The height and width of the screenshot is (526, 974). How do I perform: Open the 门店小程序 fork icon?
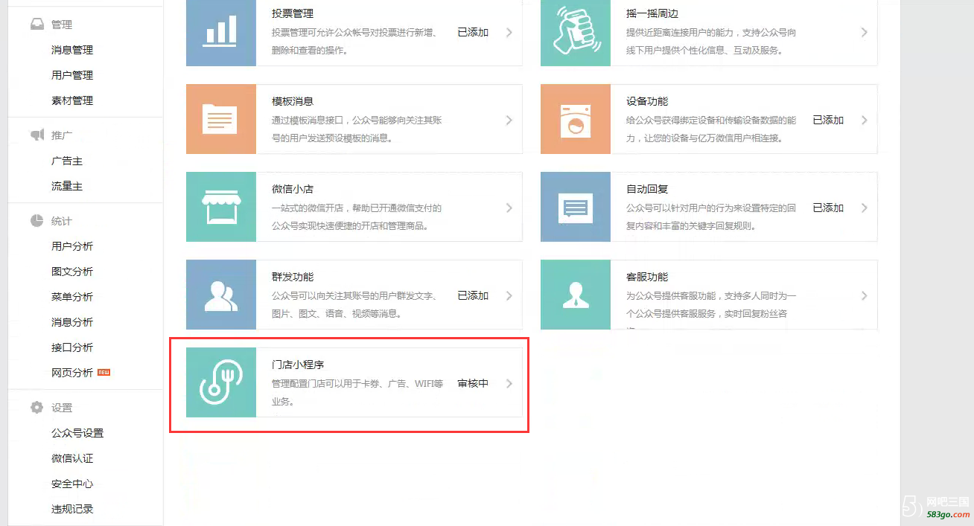tap(221, 382)
